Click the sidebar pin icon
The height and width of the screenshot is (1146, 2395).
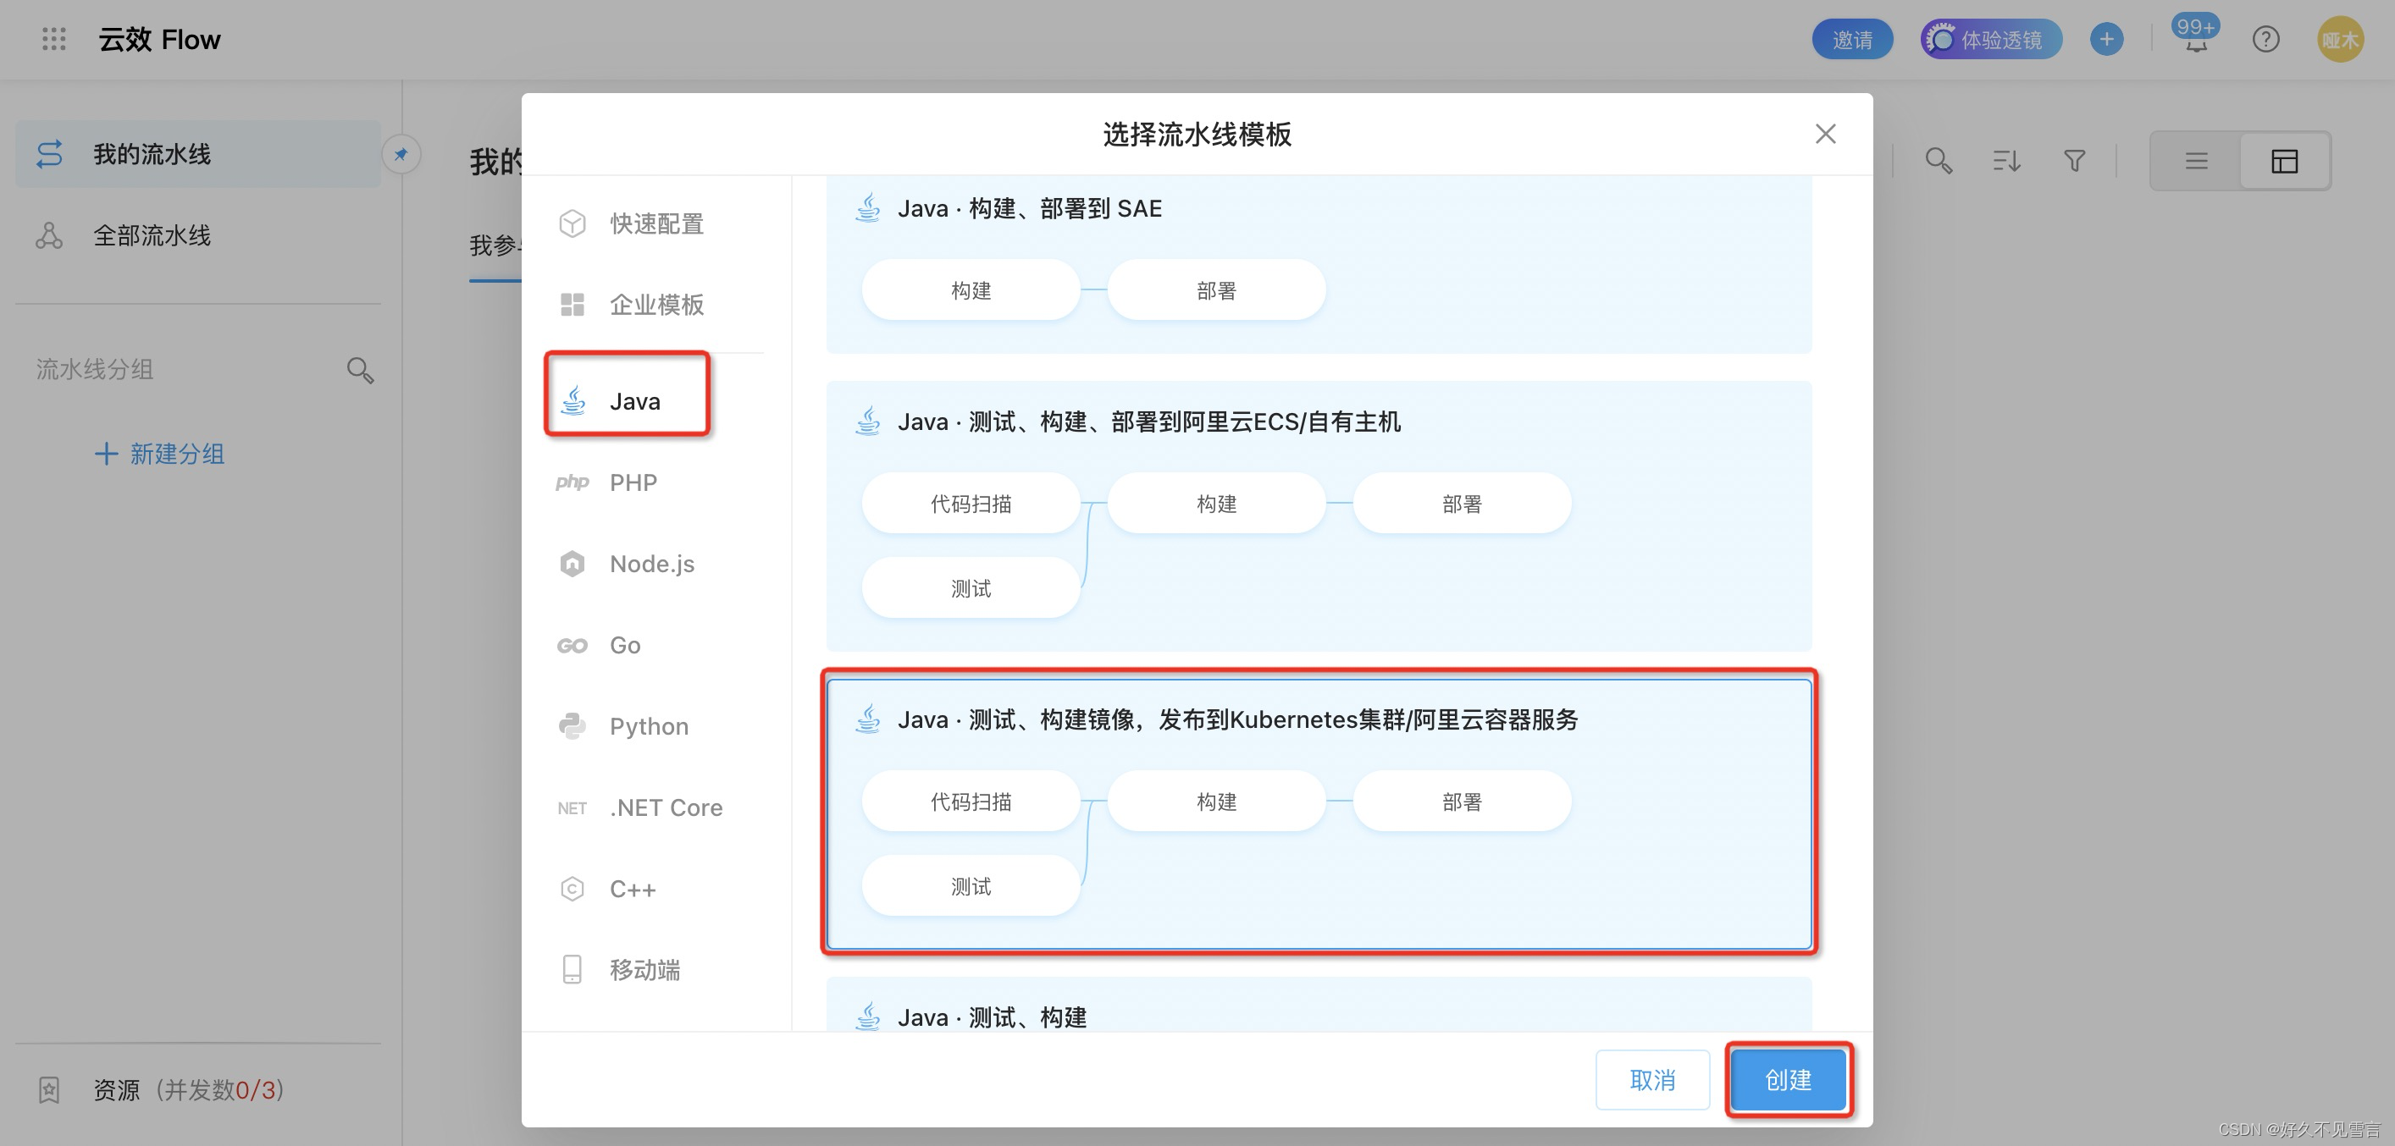pos(401,154)
